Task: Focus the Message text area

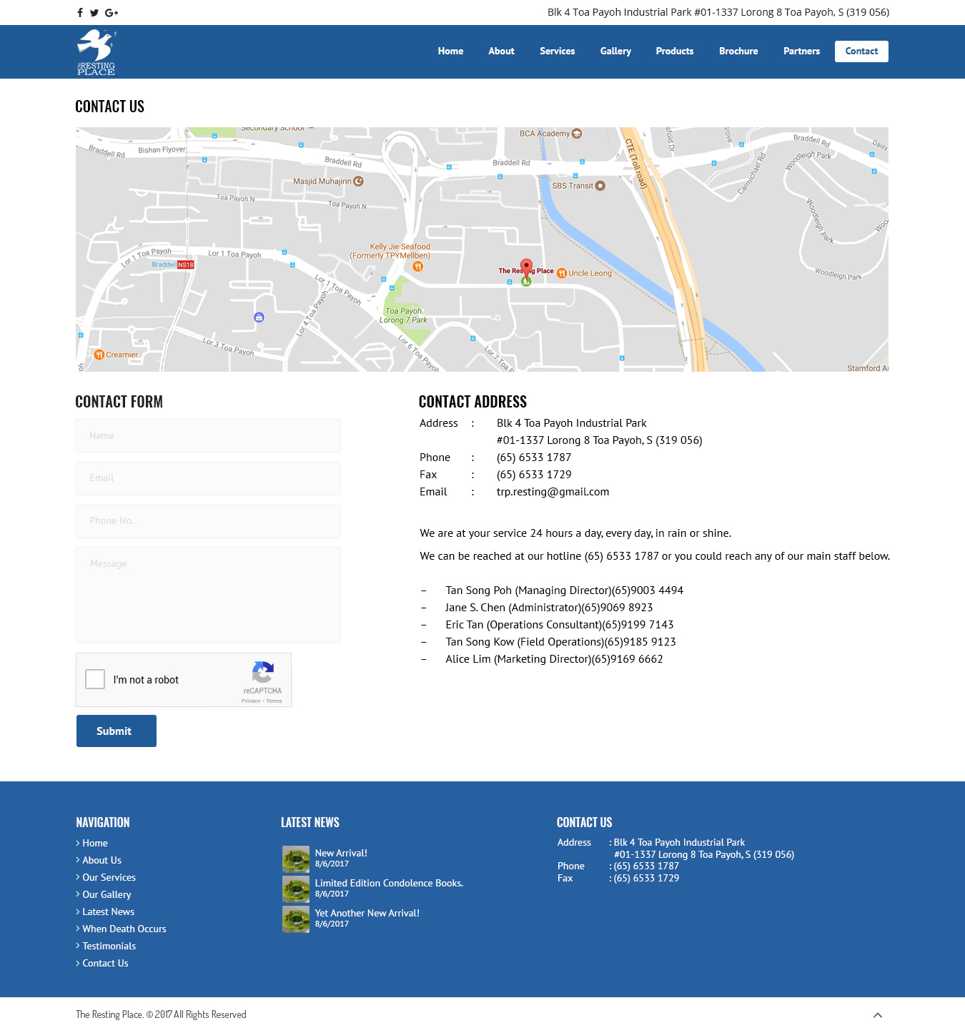Action: [208, 595]
